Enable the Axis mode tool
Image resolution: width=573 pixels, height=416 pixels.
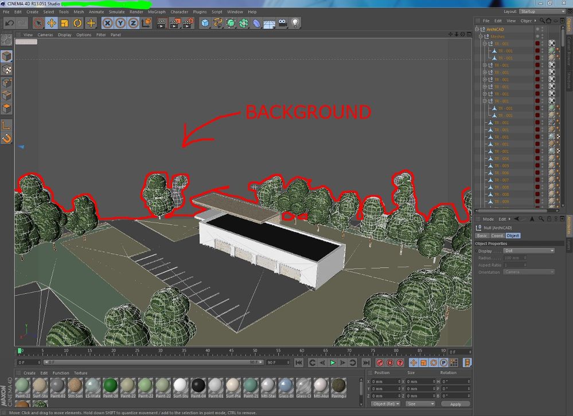coord(6,126)
